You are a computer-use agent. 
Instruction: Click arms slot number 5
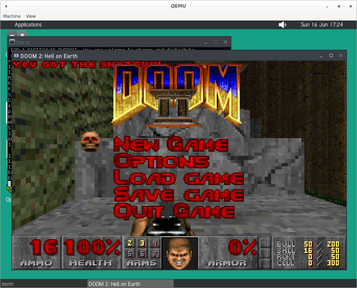[x=130, y=254]
